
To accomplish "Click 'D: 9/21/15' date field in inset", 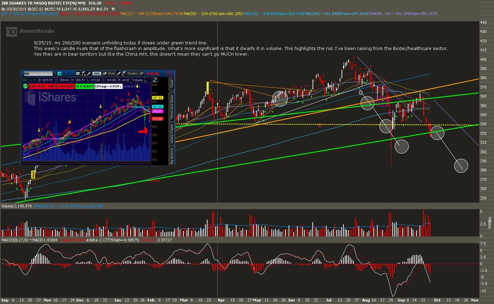I will (46, 80).
